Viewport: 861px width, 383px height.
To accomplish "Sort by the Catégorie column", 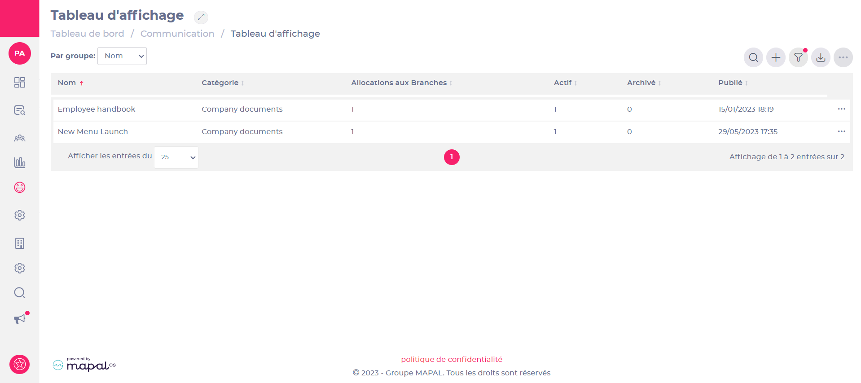I will [x=223, y=83].
